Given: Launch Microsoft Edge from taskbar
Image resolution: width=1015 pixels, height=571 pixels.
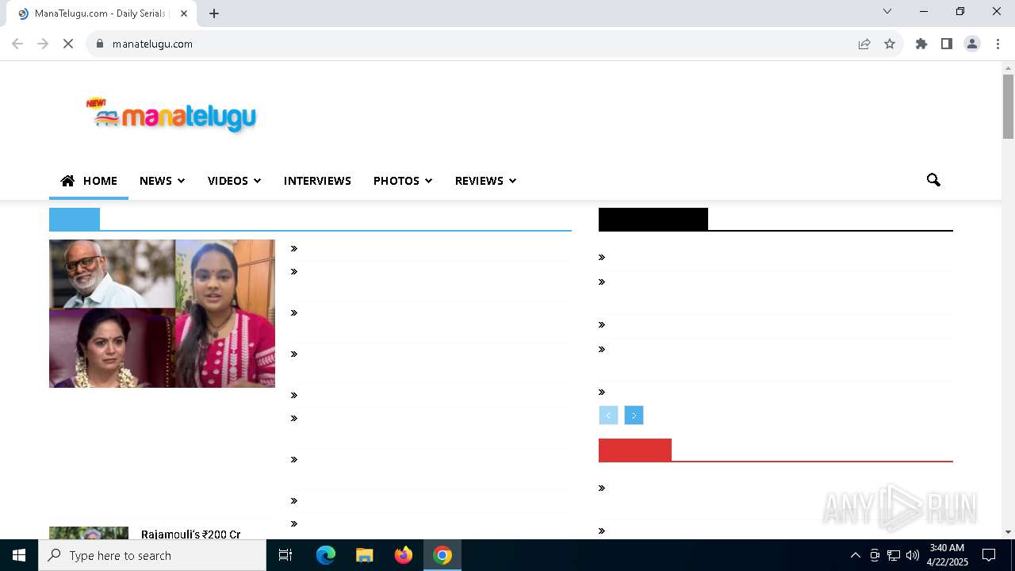Looking at the screenshot, I should 326,555.
